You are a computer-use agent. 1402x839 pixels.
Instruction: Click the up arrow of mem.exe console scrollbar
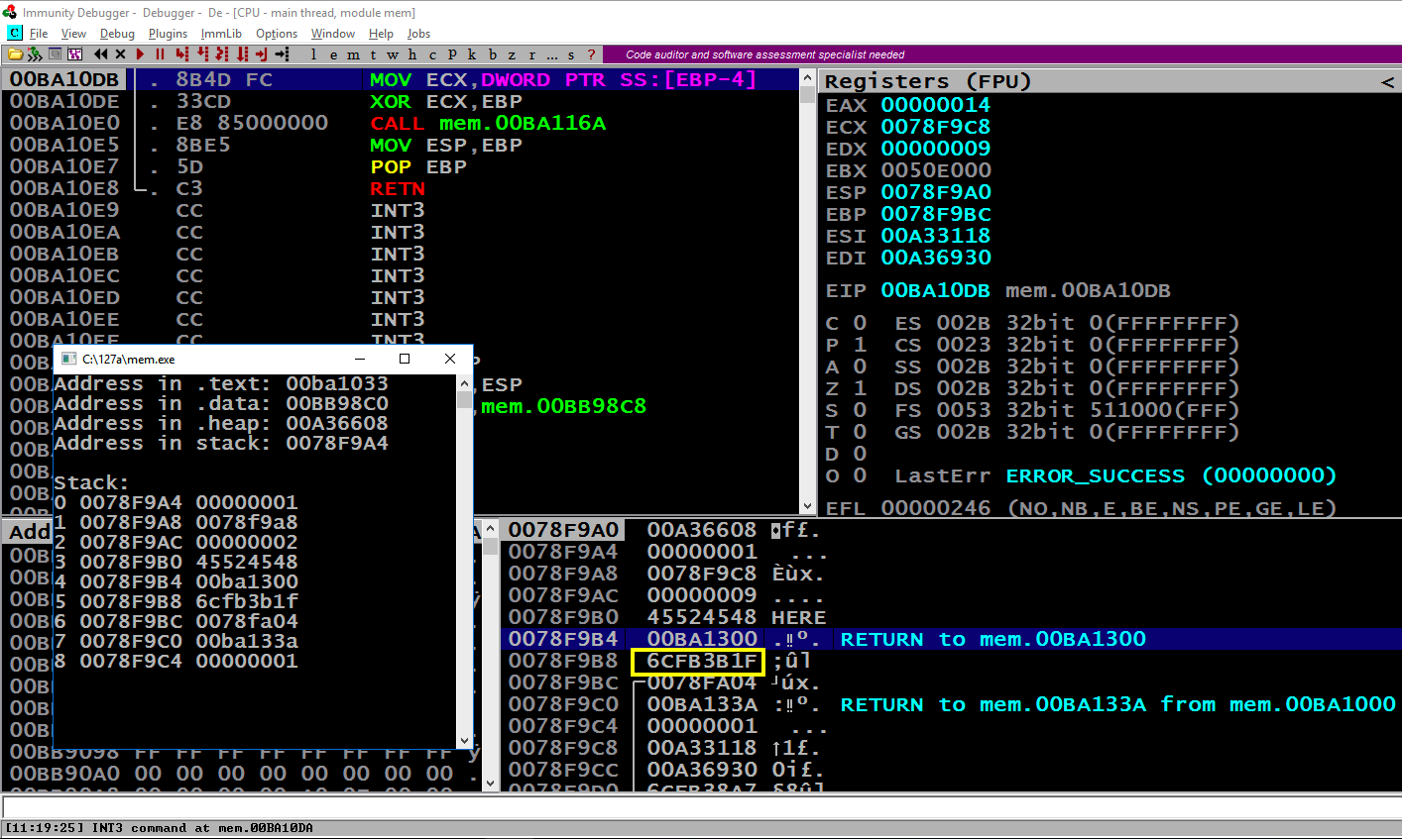[x=465, y=382]
